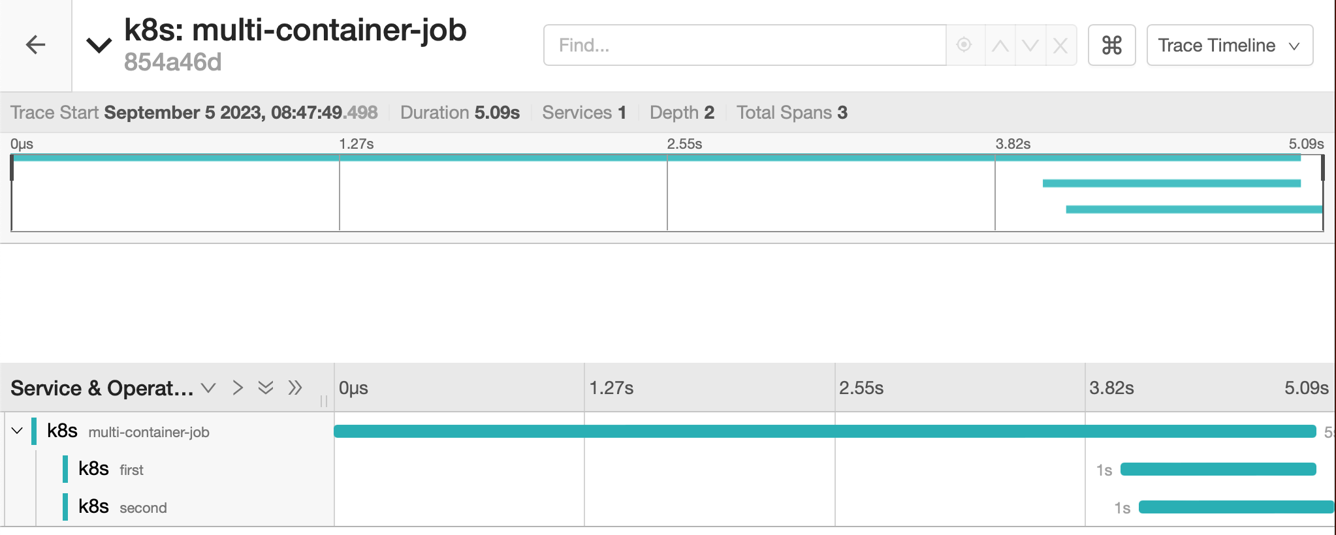Click the 2.55s tick in lower timeline header
The width and height of the screenshot is (1336, 535).
pos(861,388)
